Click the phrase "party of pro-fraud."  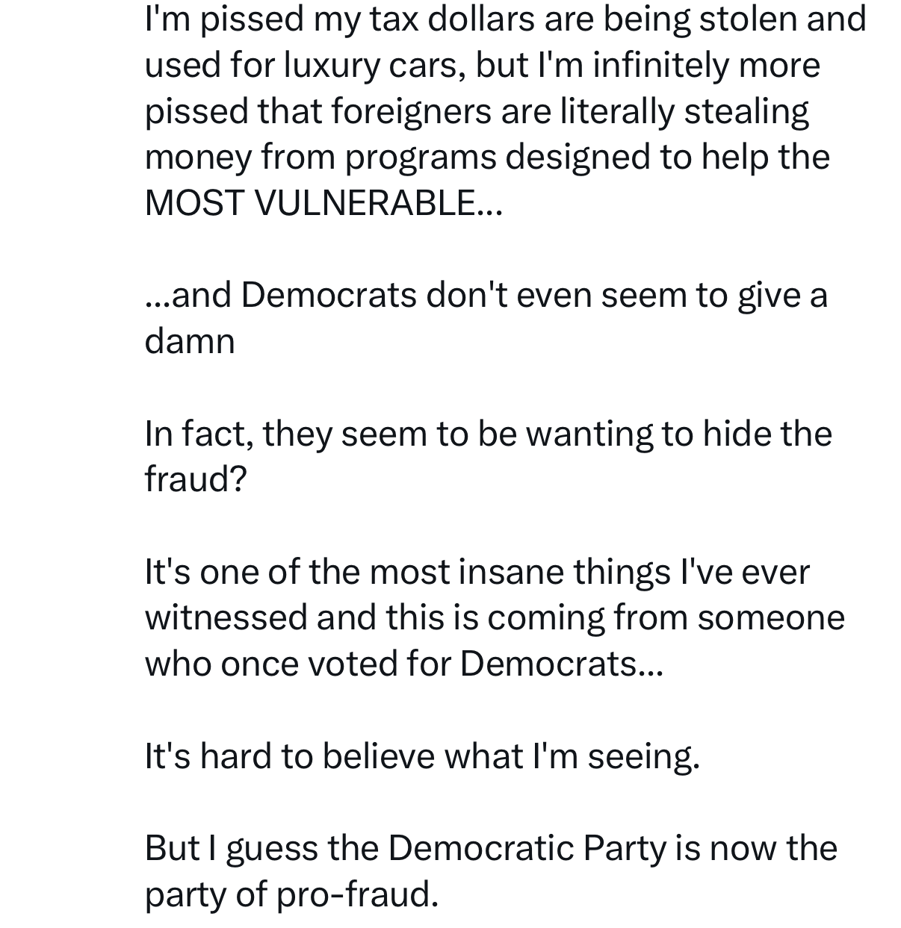pos(291,894)
